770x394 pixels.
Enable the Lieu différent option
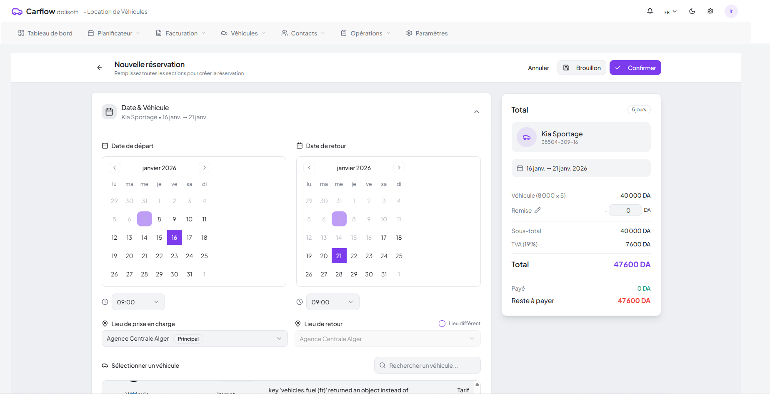(x=442, y=324)
